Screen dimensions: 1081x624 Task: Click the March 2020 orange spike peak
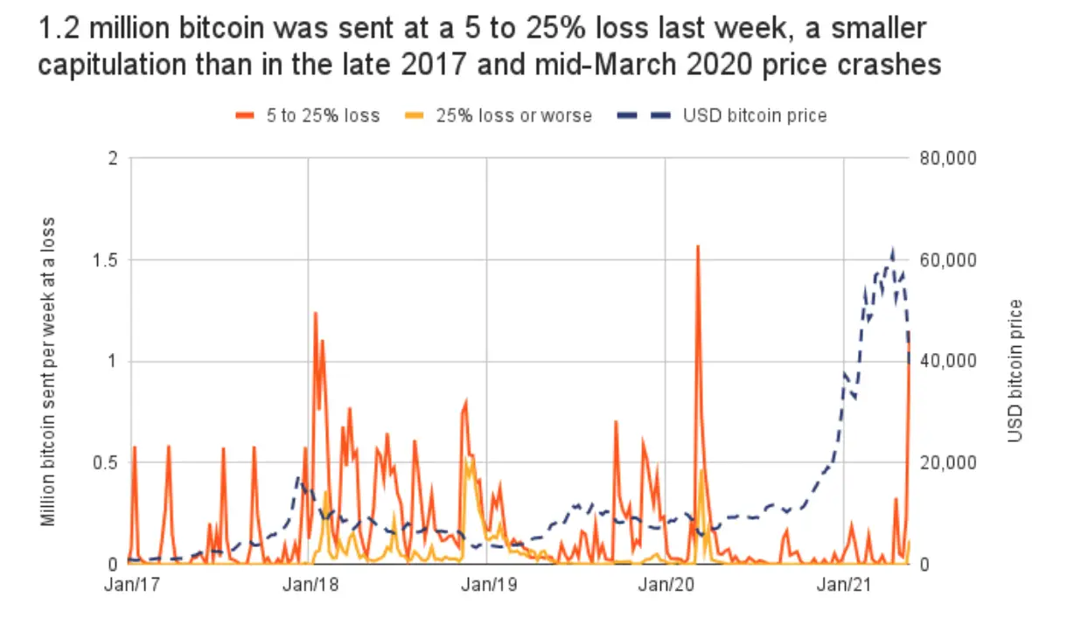pos(697,247)
